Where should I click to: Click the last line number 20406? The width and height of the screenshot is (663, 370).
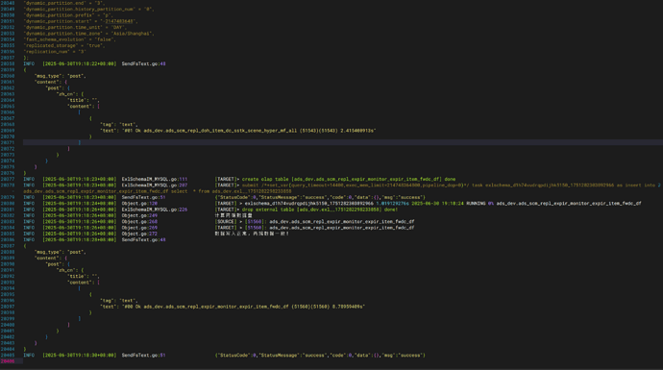(7, 361)
